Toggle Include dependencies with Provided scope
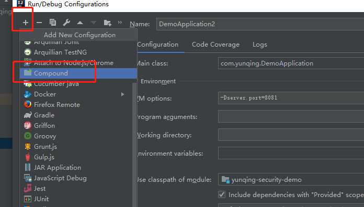The width and height of the screenshot is (364, 207). point(222,194)
